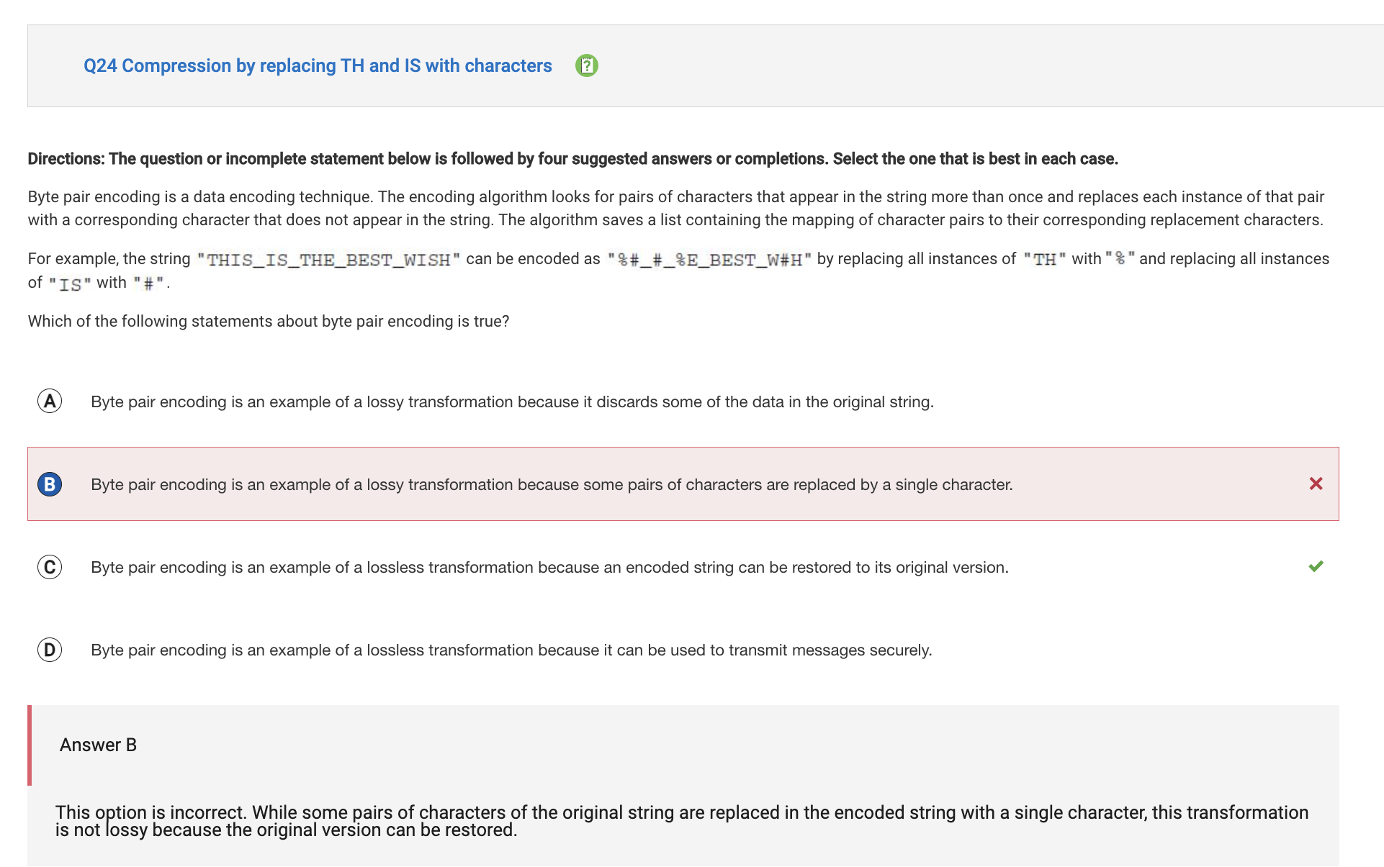The image size is (1384, 867).
Task: Click the red bar beside Answer B
Action: [x=30, y=745]
